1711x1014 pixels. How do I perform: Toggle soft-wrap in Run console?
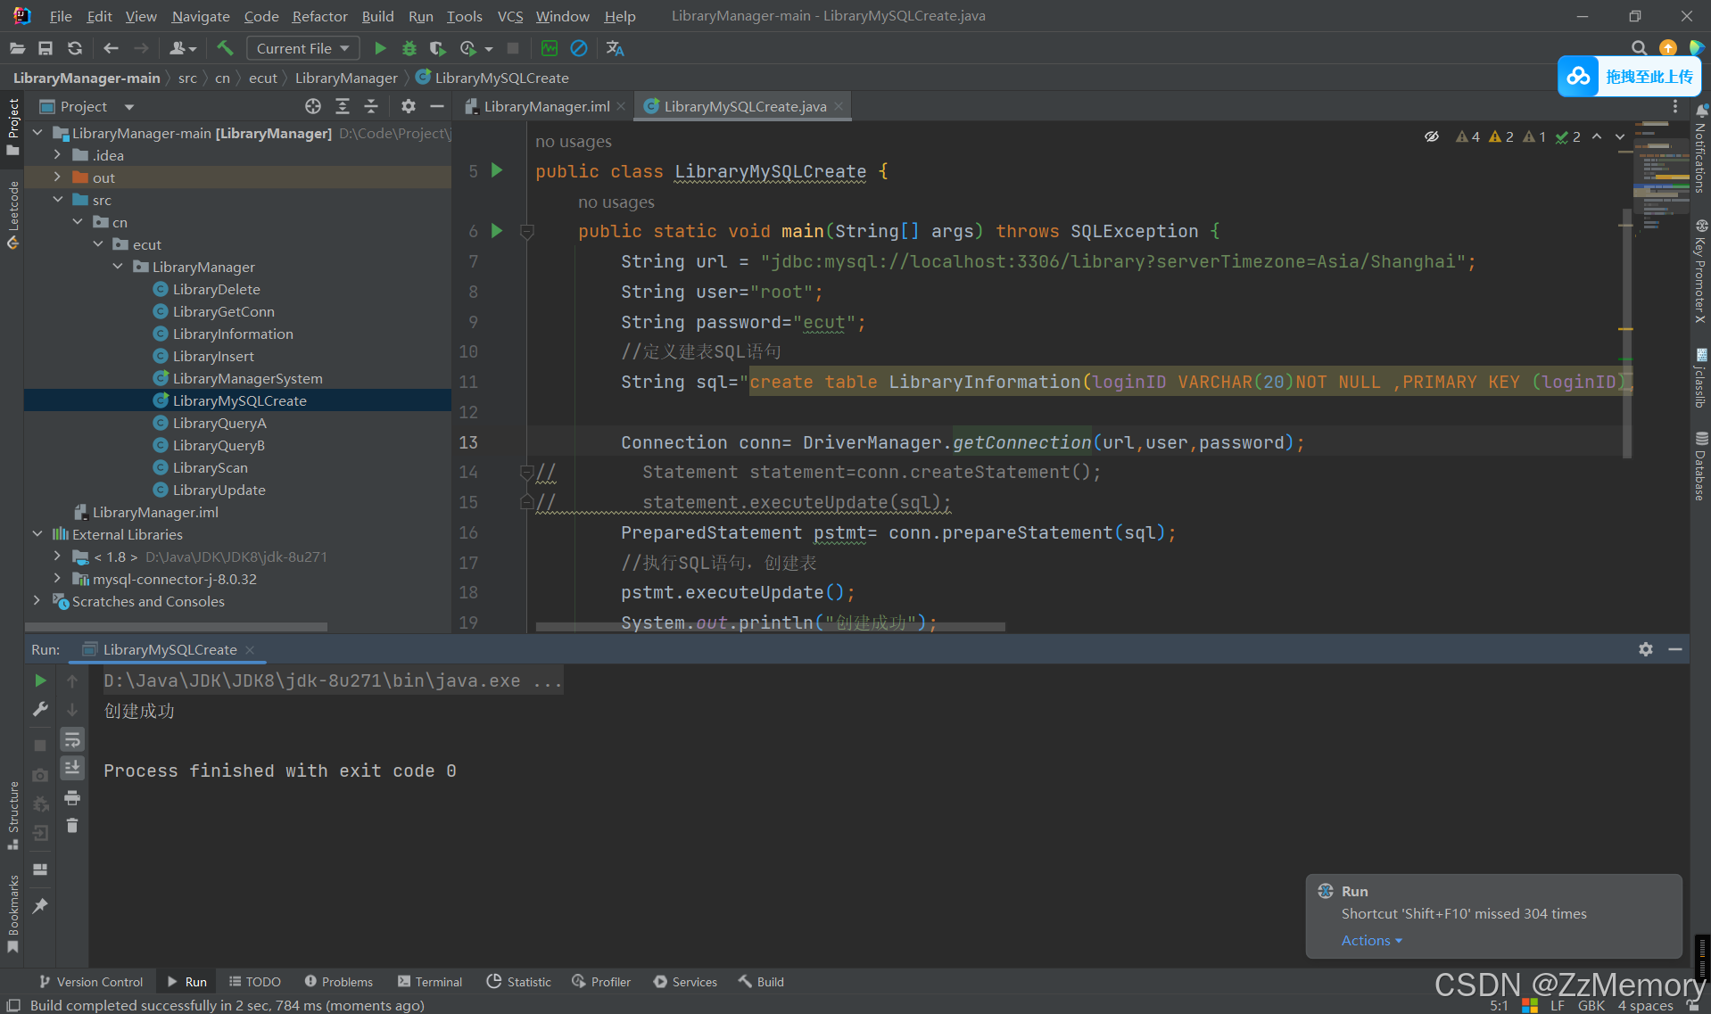pyautogui.click(x=72, y=739)
